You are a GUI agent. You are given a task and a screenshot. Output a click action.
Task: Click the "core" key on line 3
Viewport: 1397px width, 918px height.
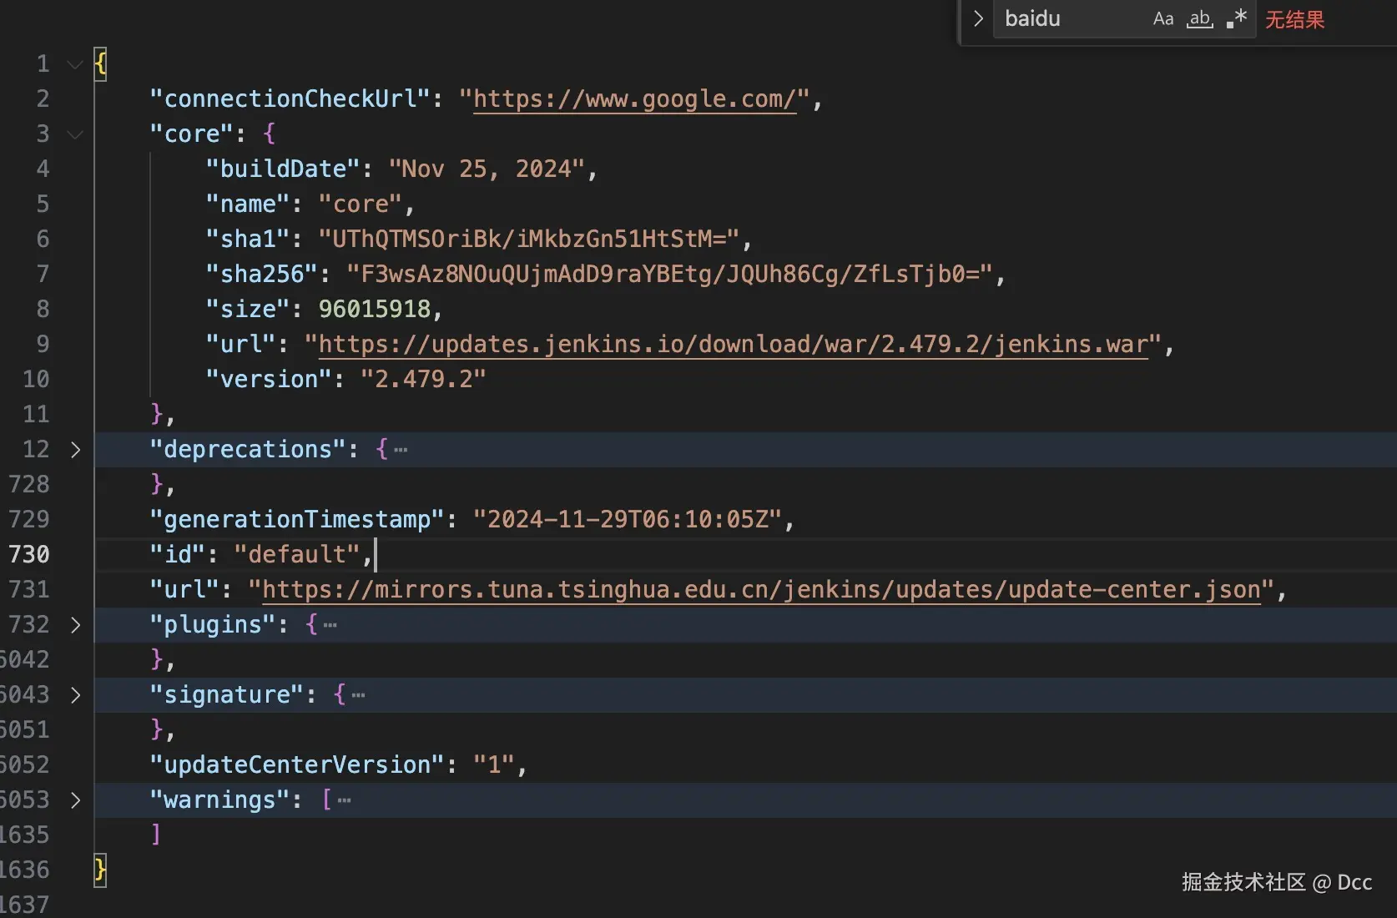pyautogui.click(x=192, y=134)
